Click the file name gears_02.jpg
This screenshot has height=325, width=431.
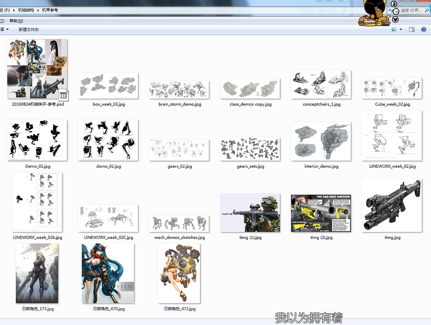[x=180, y=166]
